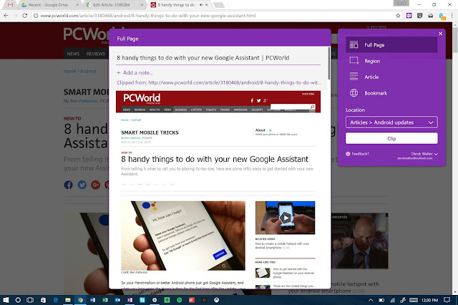Open the REVIEWS menu on PCWorld page
Screen dimensions: 458x305
pyautogui.click(x=96, y=54)
